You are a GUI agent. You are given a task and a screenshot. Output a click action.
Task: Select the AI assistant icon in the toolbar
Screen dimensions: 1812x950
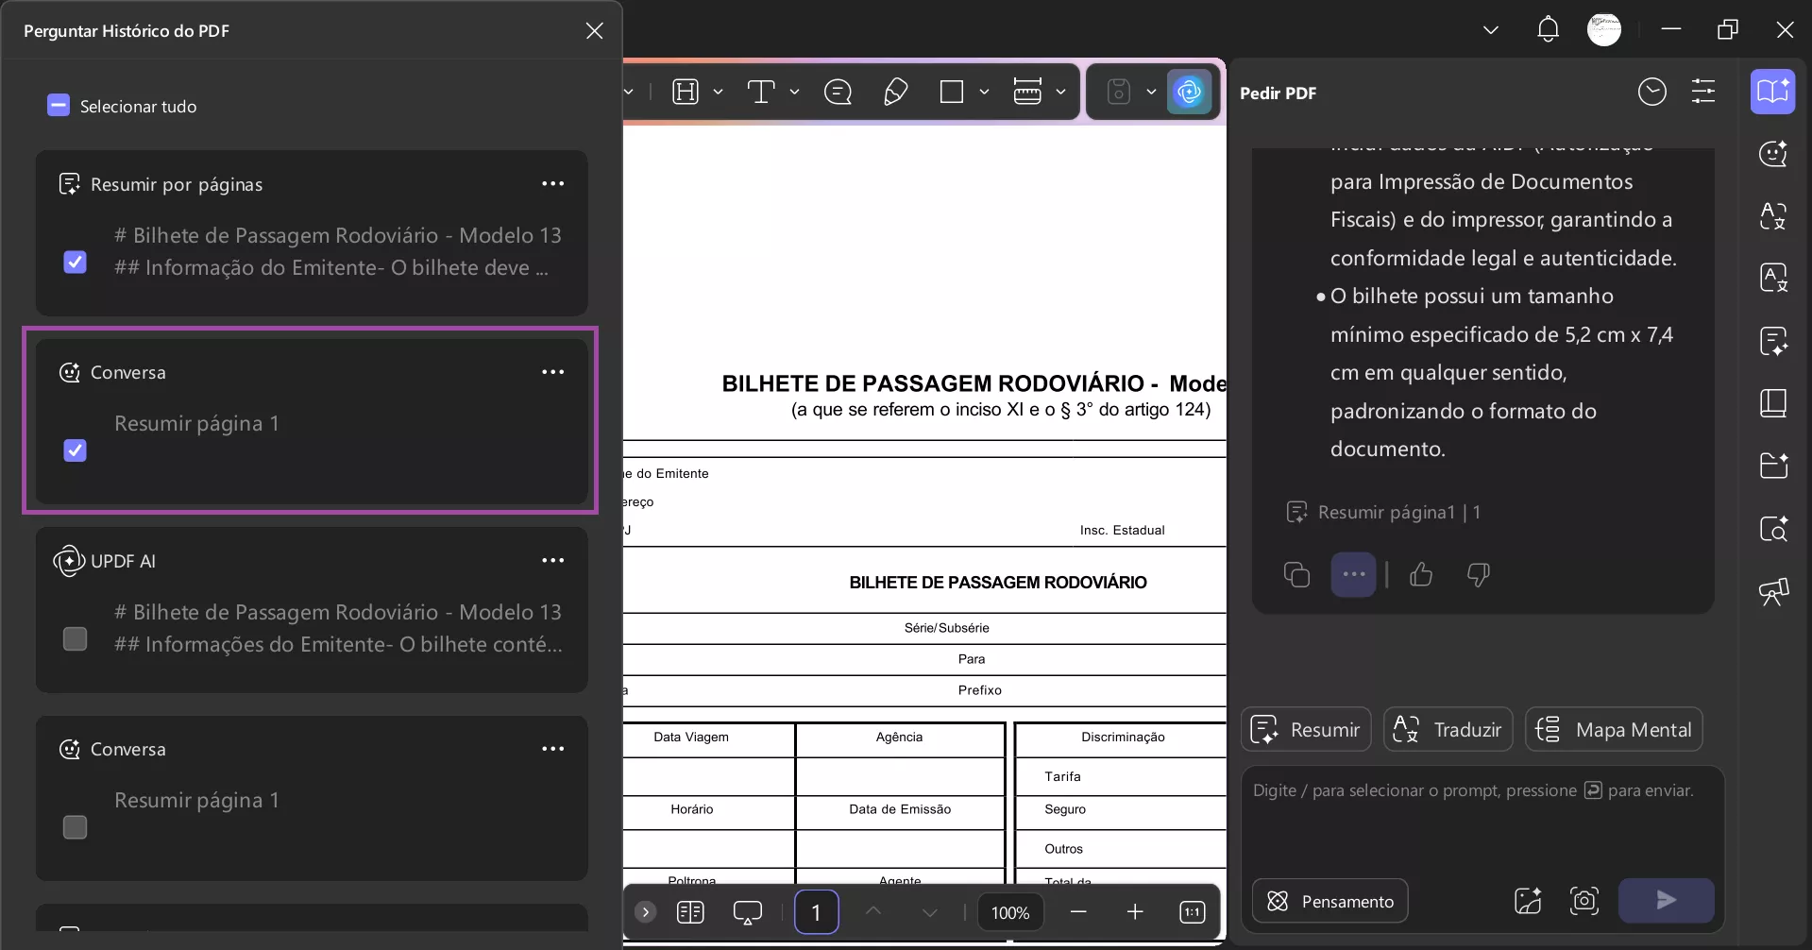(1189, 92)
